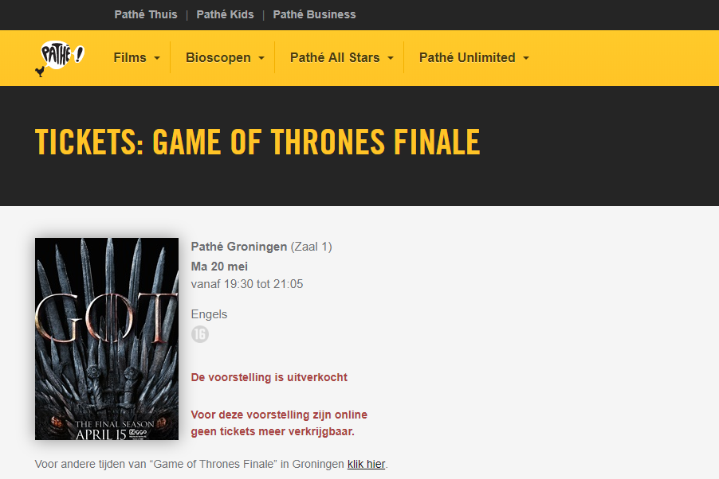
Task: Click the 16 age rating icon
Action: click(x=200, y=334)
